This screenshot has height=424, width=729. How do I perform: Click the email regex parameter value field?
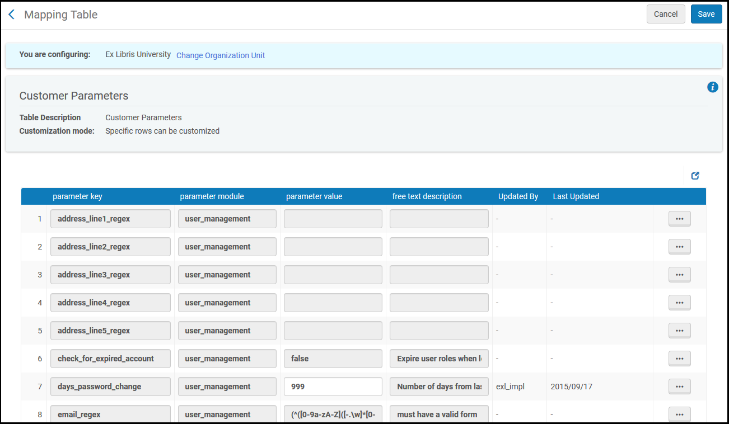point(333,414)
